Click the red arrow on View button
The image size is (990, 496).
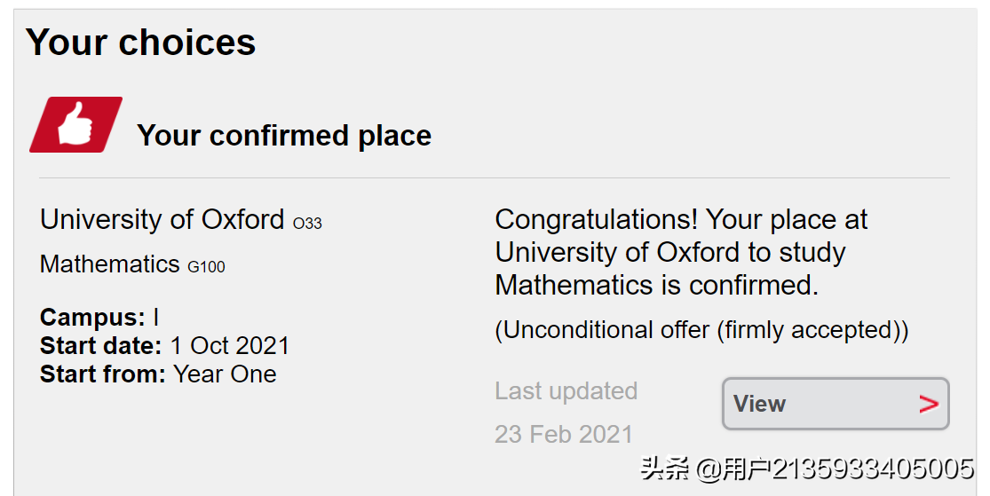929,404
